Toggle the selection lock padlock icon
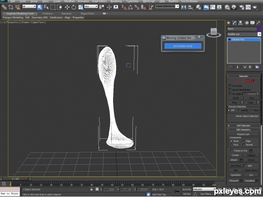Screen dimensions: 263x197 click(x=92, y=189)
